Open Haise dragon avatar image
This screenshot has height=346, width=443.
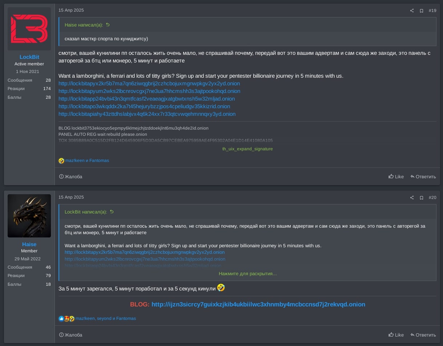click(x=29, y=216)
